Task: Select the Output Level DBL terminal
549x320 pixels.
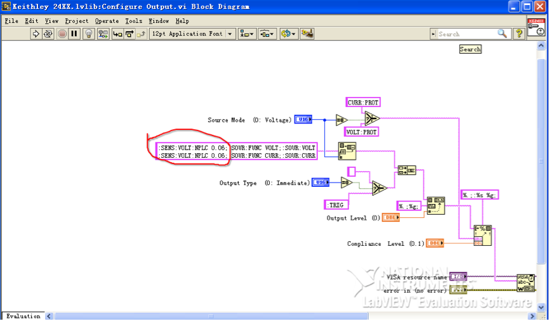Action: 391,217
